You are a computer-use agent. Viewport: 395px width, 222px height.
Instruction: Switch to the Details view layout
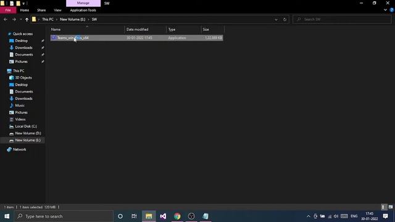[x=383, y=207]
